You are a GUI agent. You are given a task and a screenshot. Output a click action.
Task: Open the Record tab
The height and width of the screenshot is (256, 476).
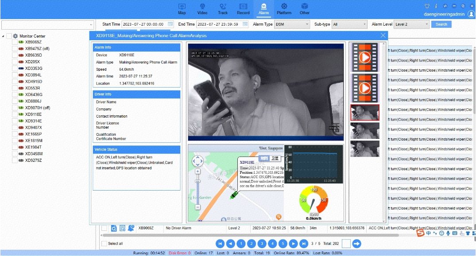point(243,9)
